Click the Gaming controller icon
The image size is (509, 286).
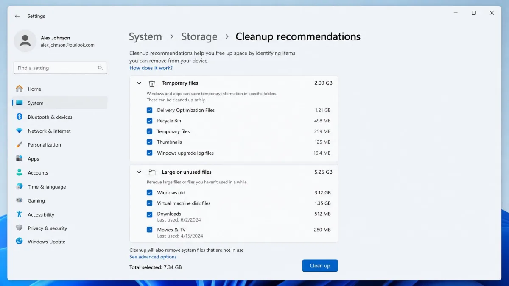20,200
